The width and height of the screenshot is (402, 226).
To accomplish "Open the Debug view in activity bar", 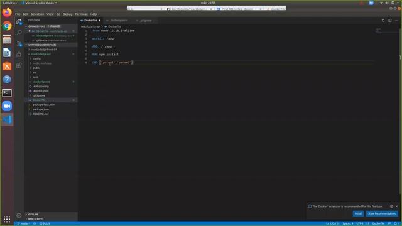I will pos(19,55).
